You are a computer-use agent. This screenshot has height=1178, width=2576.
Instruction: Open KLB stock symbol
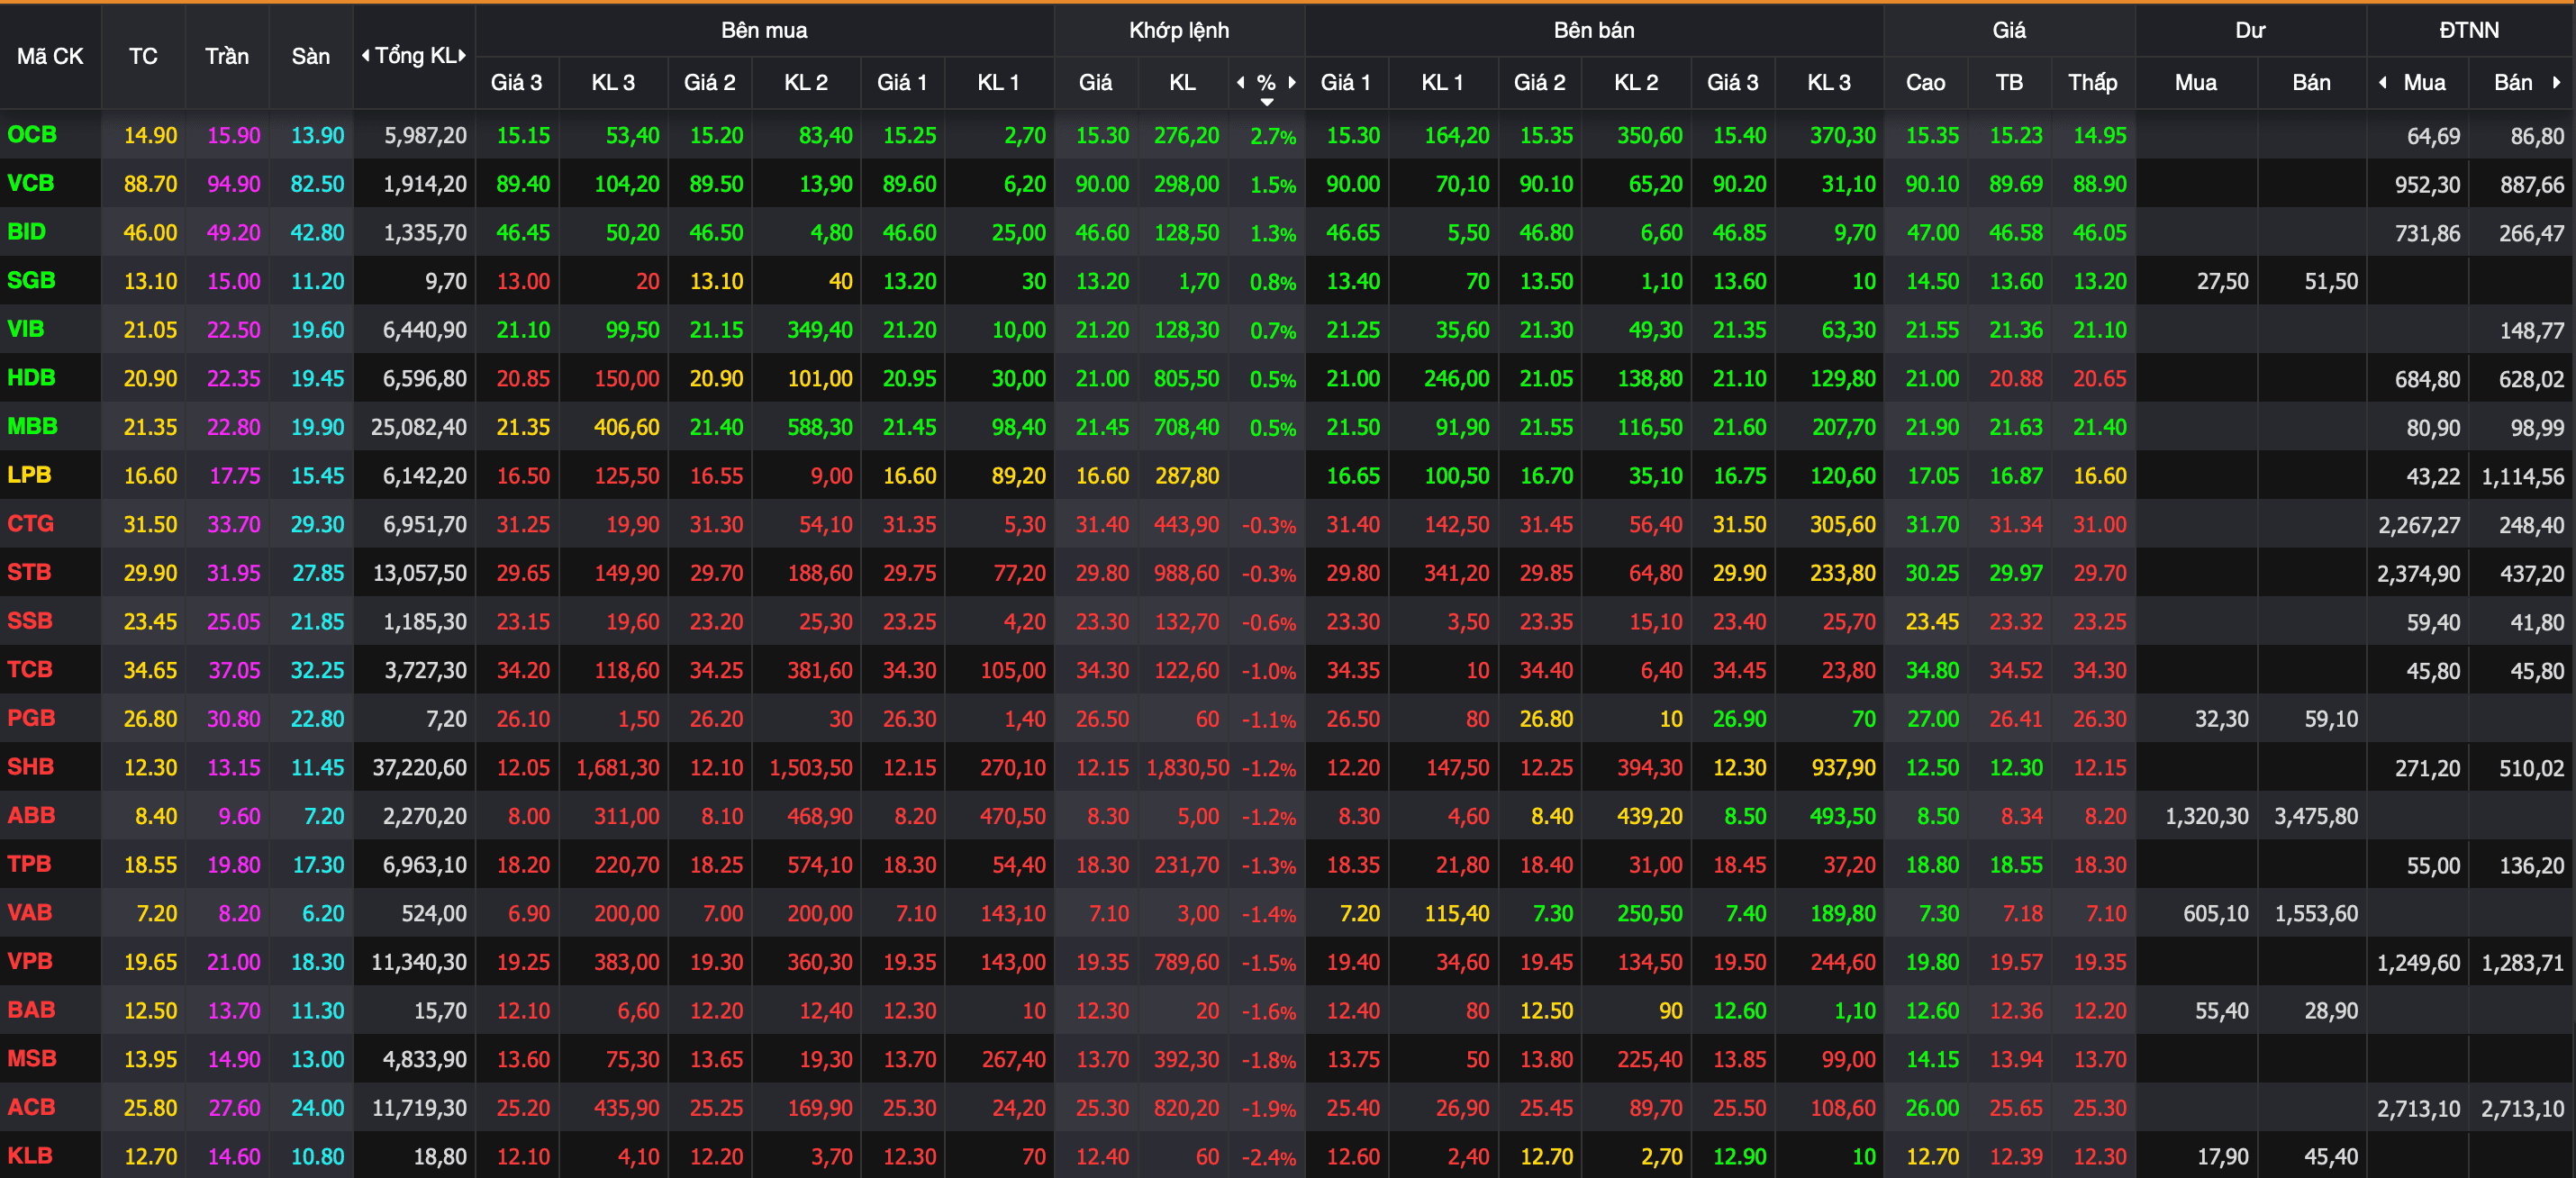30,1155
